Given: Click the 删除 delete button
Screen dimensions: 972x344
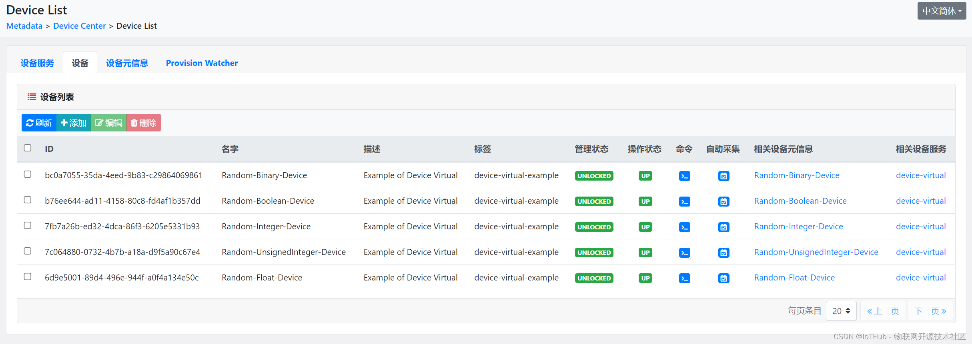Looking at the screenshot, I should pos(144,123).
